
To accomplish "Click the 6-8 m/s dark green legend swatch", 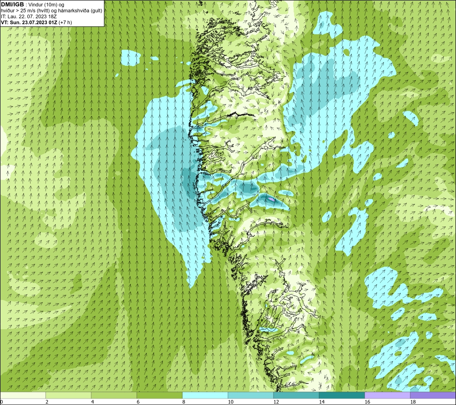I will click(159, 395).
